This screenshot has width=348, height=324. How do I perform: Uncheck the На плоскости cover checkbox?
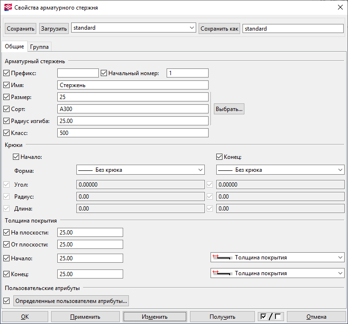[7, 233]
